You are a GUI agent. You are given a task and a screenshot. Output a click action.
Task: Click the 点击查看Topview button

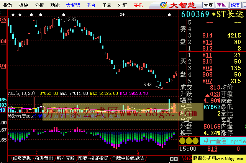click(223, 141)
